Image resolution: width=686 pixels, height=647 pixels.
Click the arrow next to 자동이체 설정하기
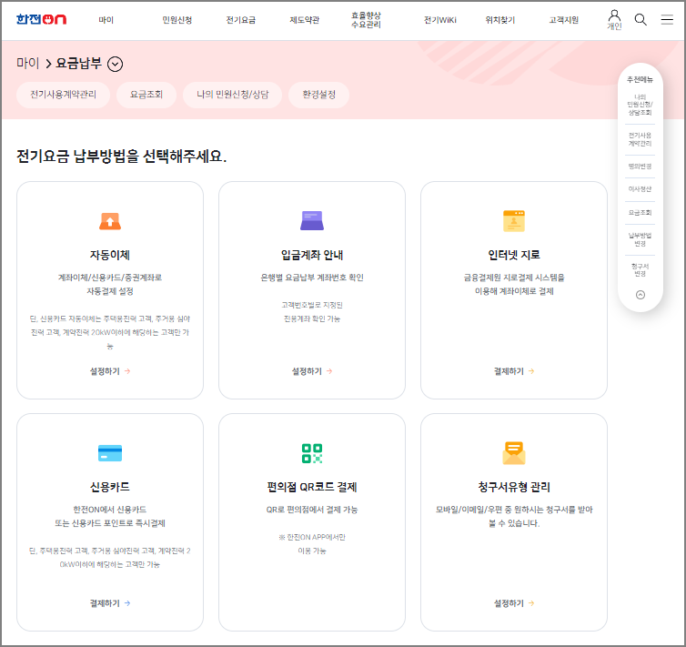click(127, 371)
